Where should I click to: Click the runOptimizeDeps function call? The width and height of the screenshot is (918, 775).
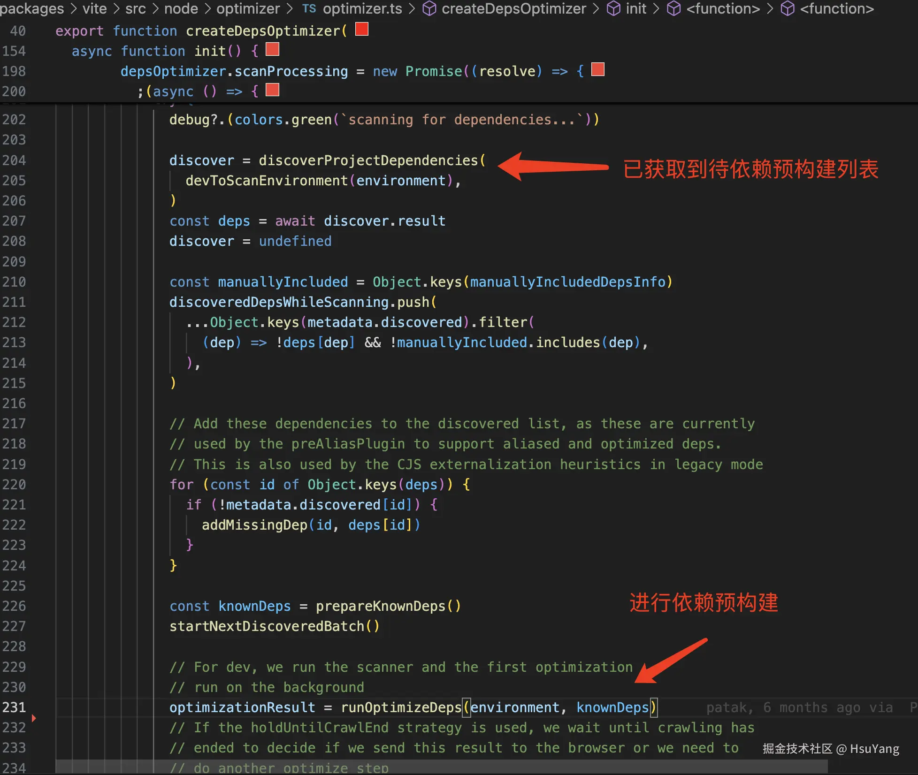(401, 707)
